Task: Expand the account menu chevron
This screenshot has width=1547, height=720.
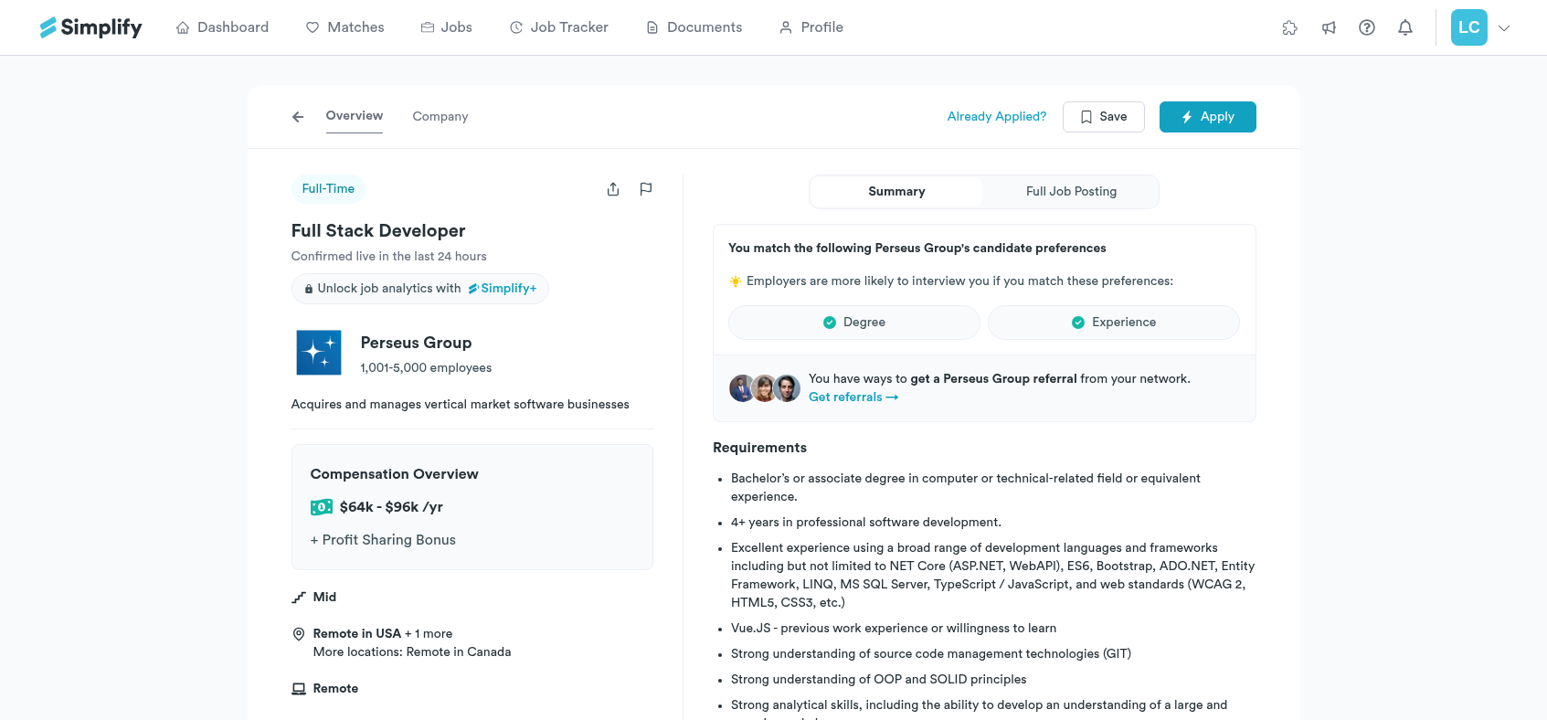Action: pyautogui.click(x=1504, y=27)
